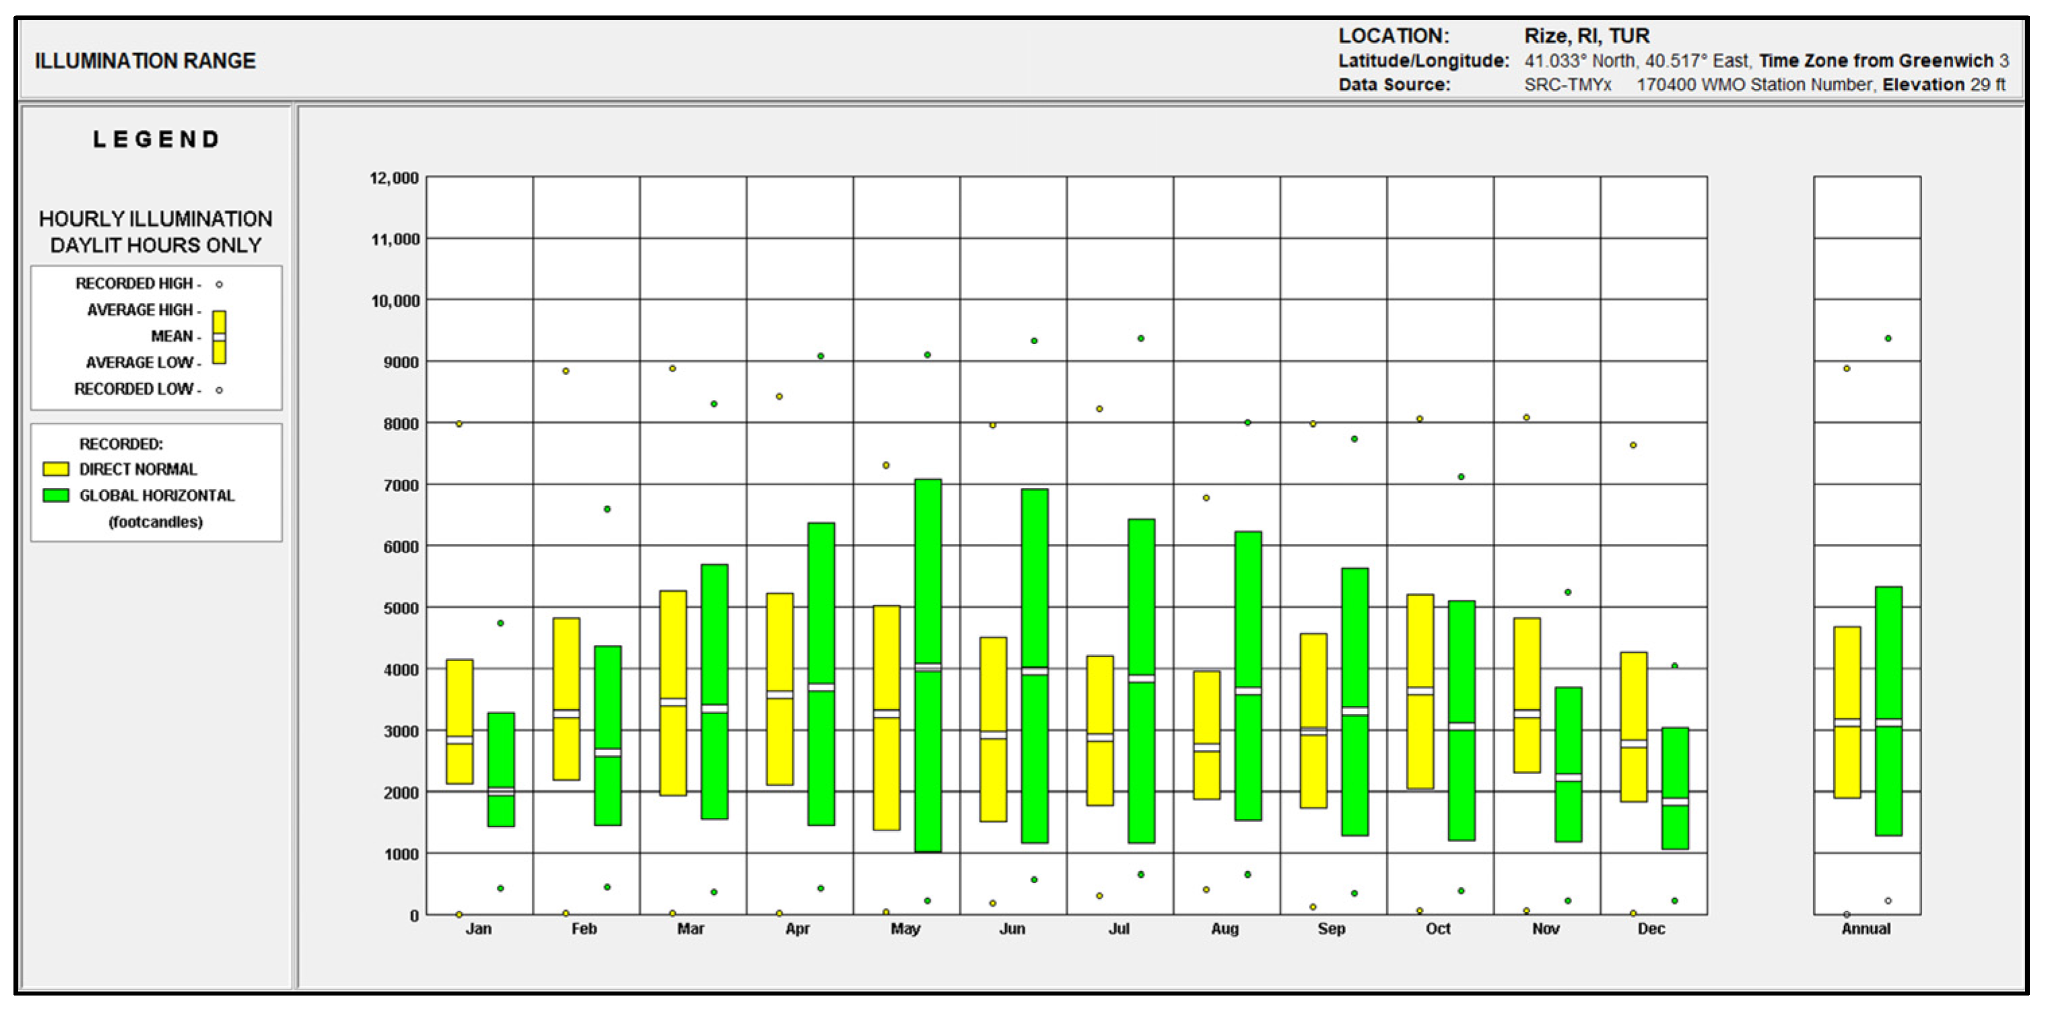Viewport: 2046px width, 1009px height.
Task: Click the yellow mean box legend icon
Action: point(219,337)
